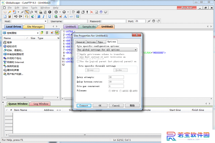Click the Upload arrow icon
This screenshot has height=143, width=215.
point(64,12)
